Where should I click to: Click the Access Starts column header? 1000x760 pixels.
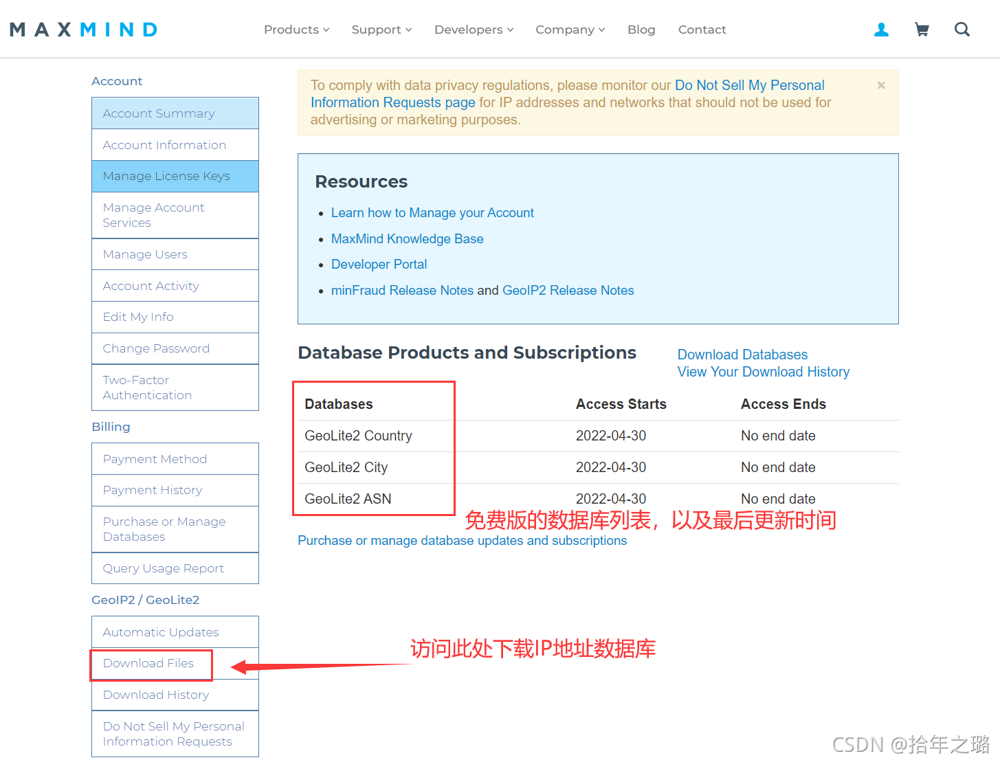click(x=621, y=404)
